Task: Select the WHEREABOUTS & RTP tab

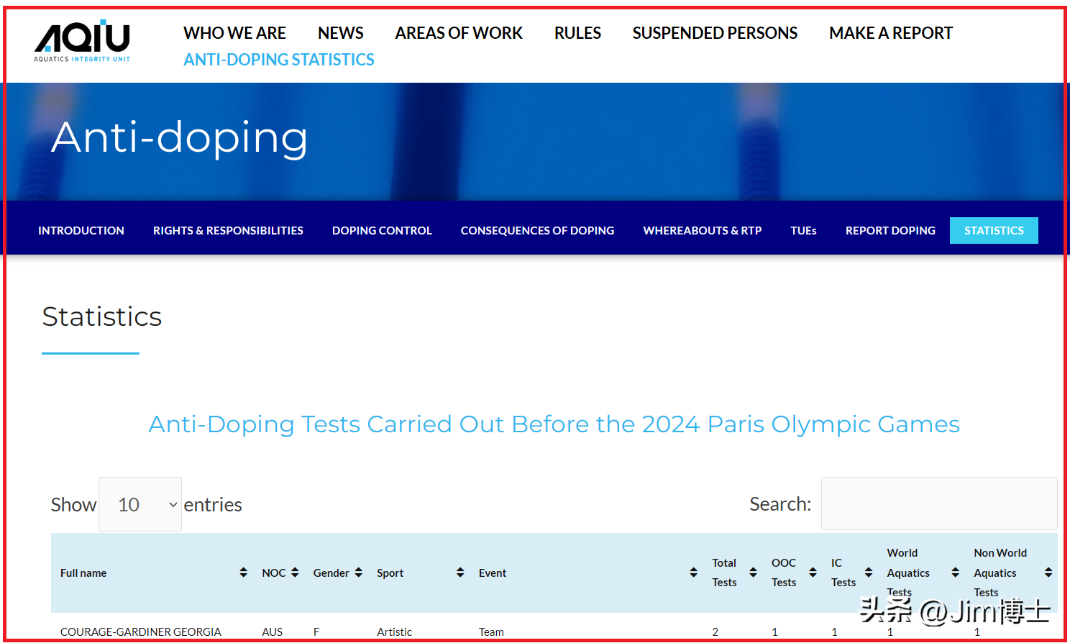Action: (702, 230)
